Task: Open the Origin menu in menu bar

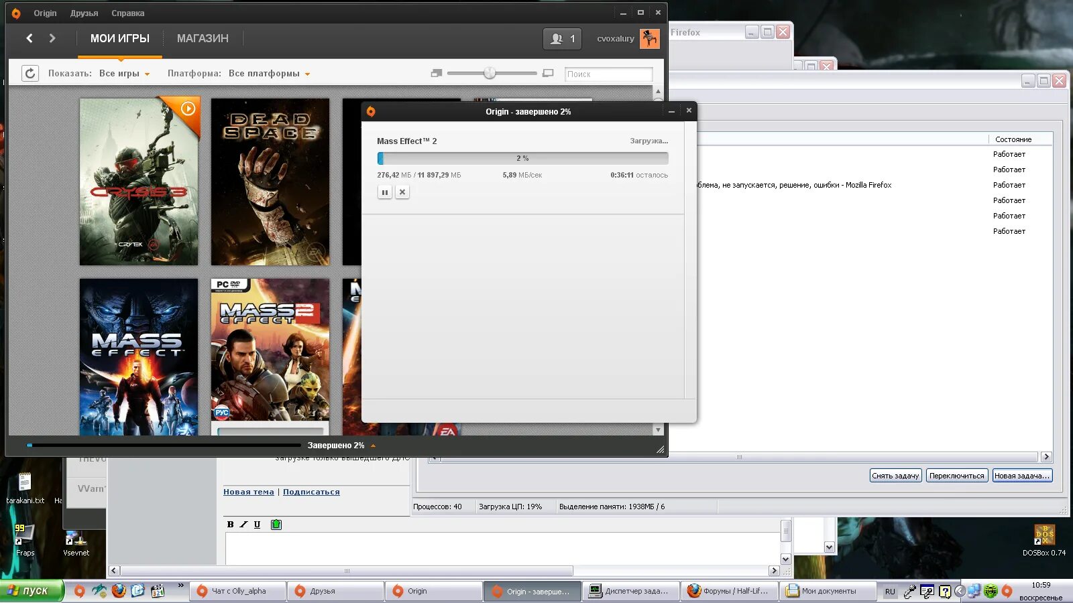Action: 45,13
